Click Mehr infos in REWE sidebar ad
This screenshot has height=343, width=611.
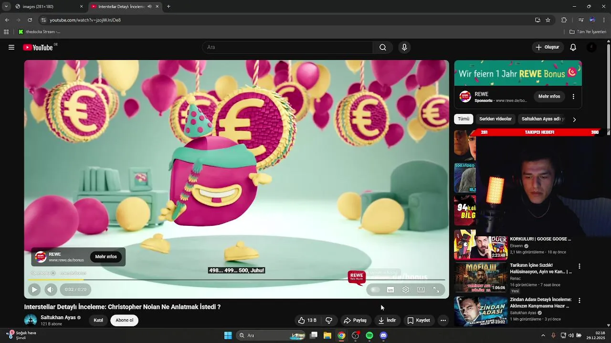549,96
